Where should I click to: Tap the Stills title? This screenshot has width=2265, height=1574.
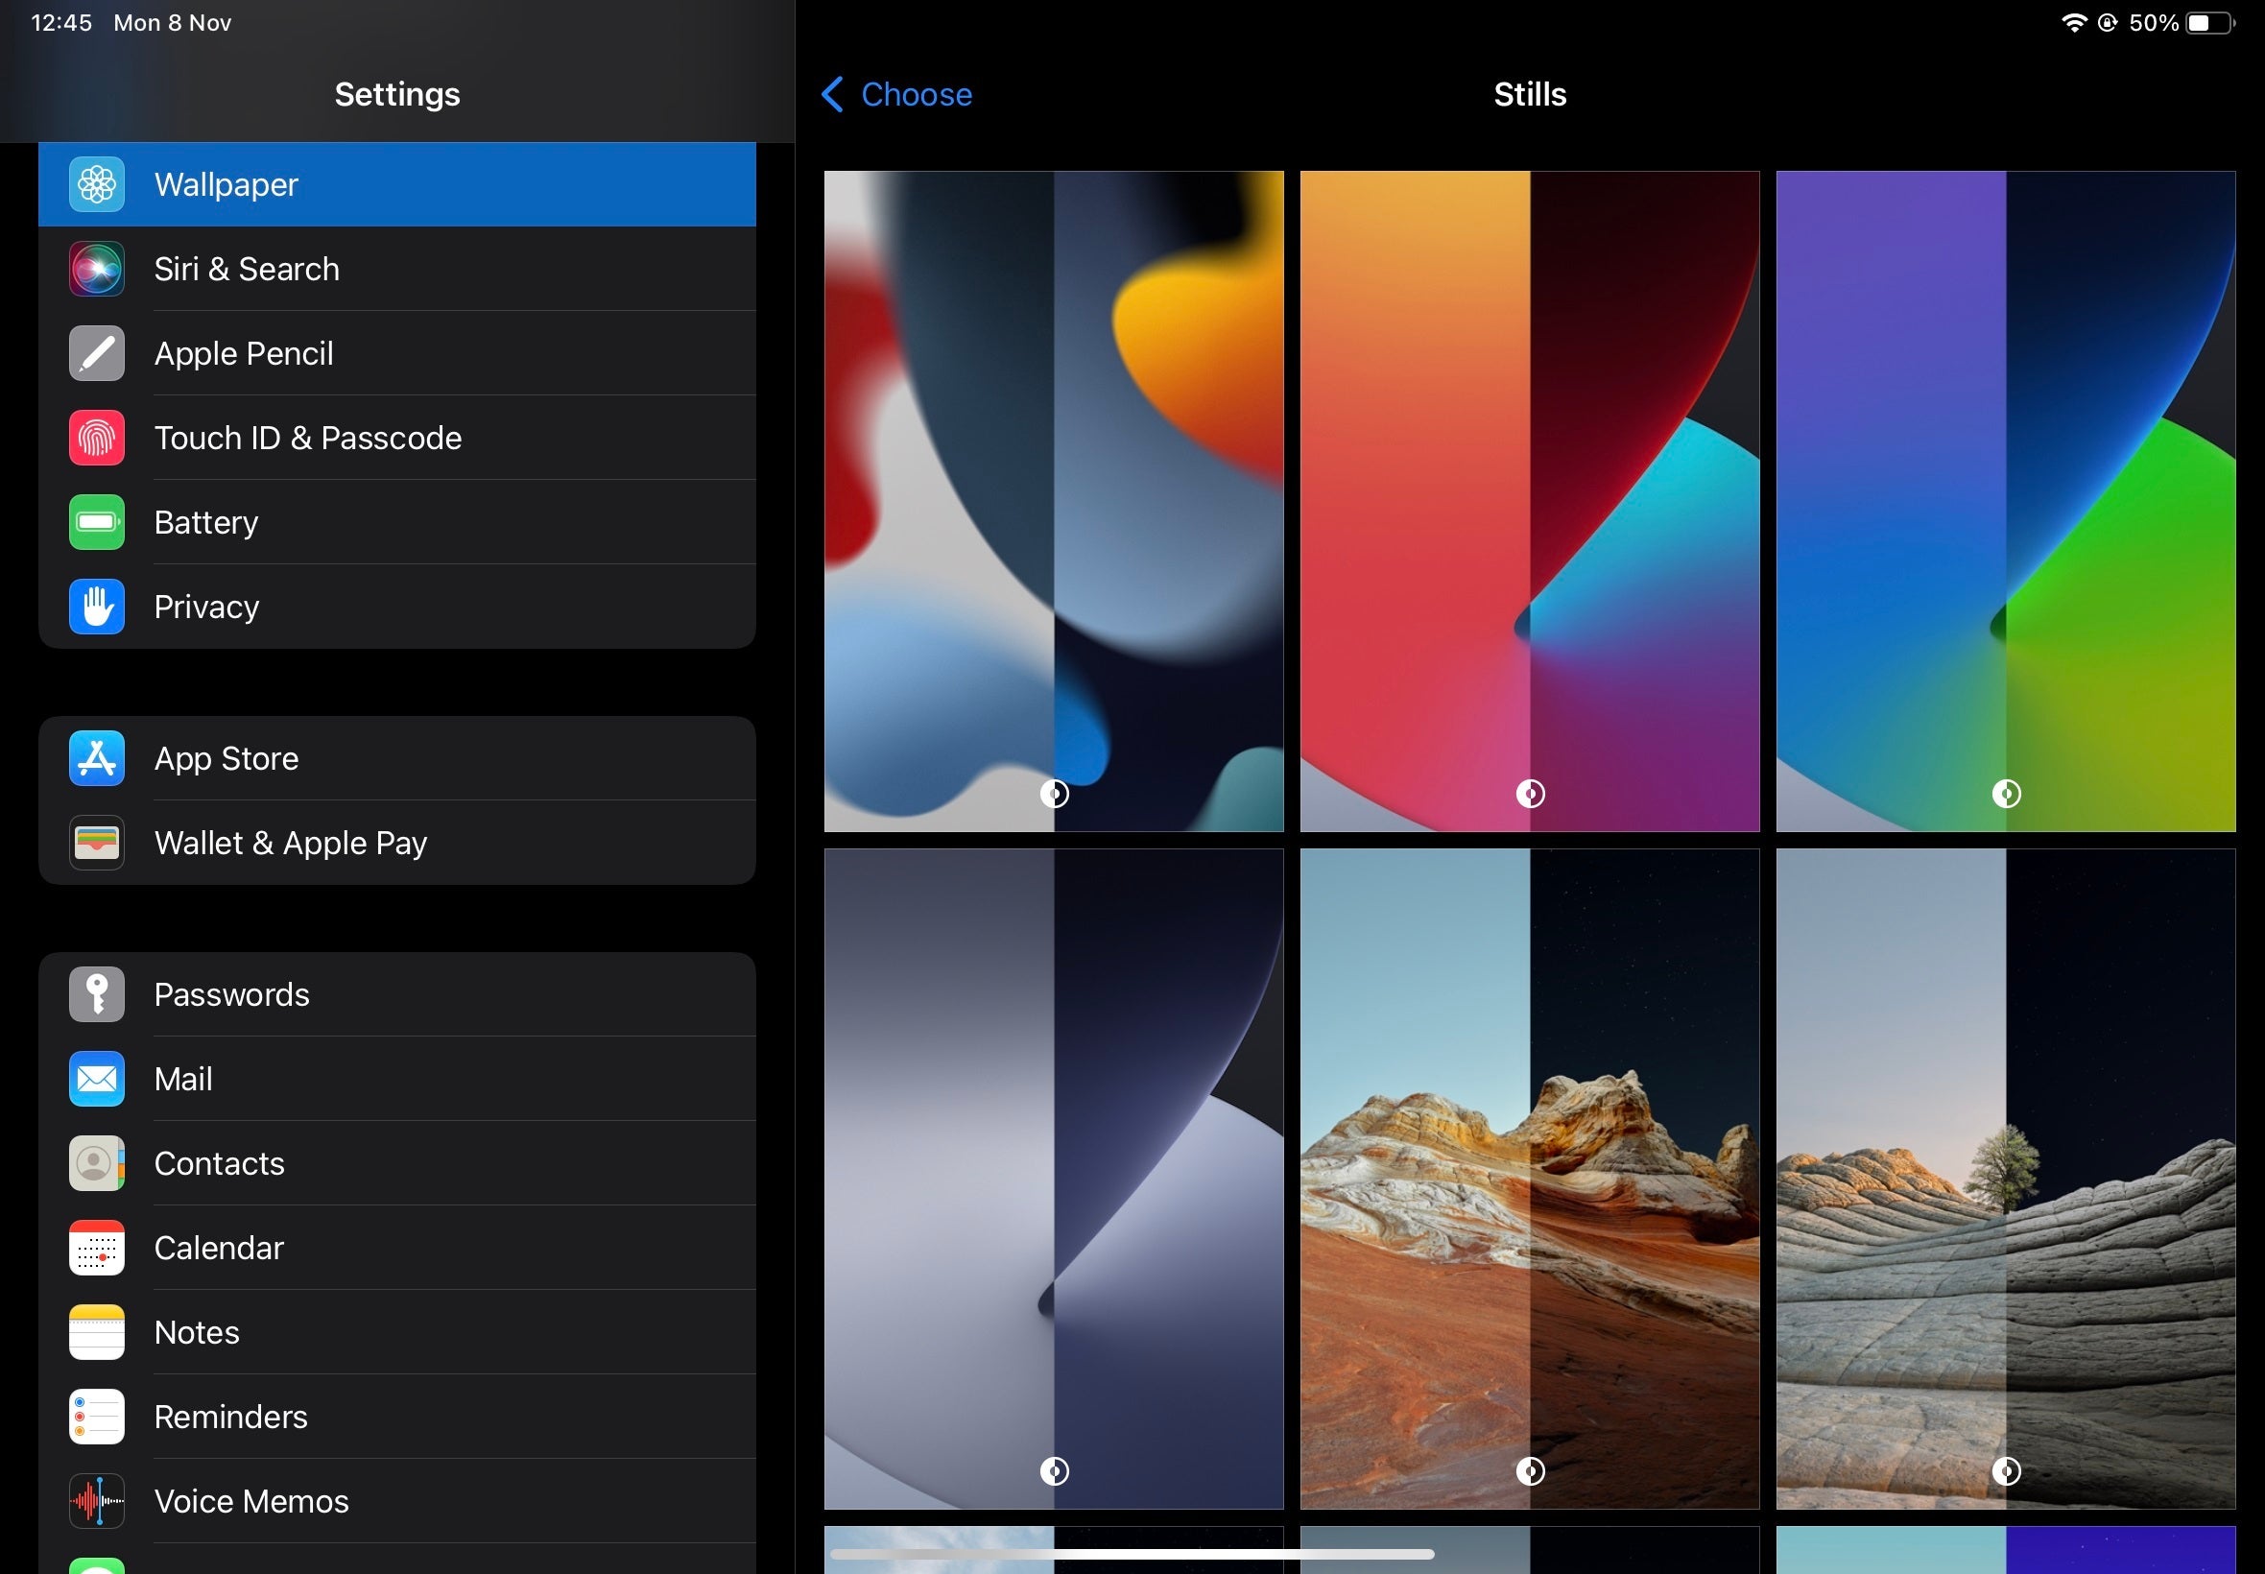tap(1530, 95)
